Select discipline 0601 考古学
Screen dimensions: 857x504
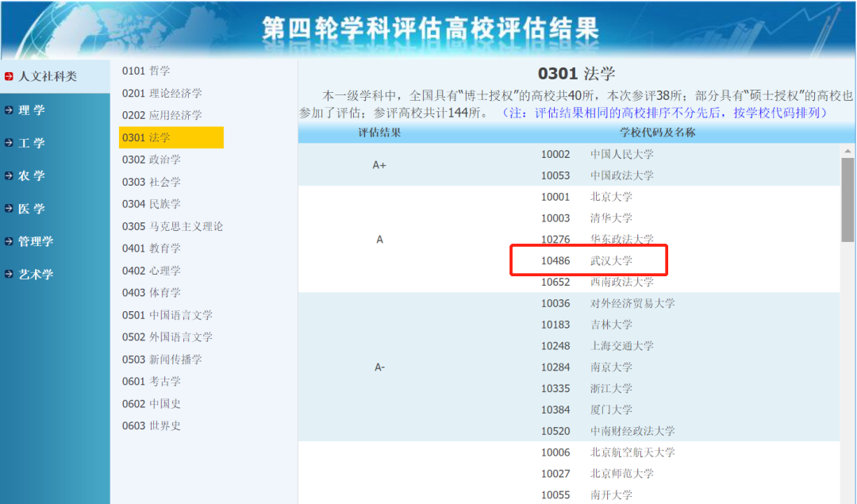pyautogui.click(x=152, y=382)
